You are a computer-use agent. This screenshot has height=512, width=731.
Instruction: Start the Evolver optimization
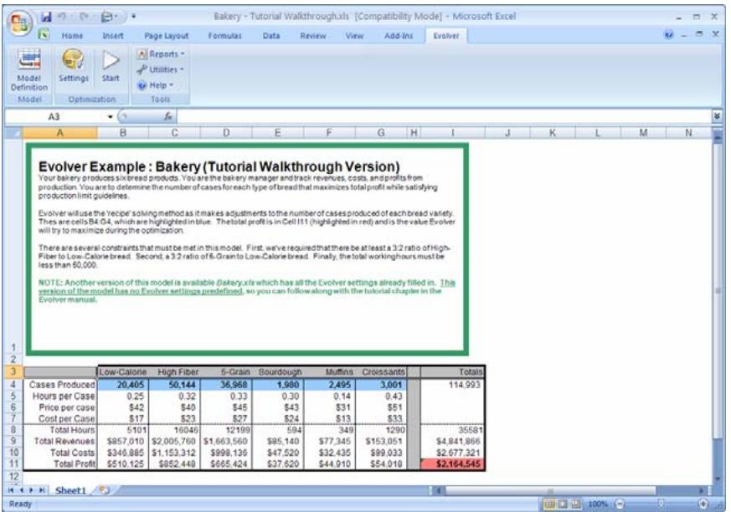click(111, 67)
